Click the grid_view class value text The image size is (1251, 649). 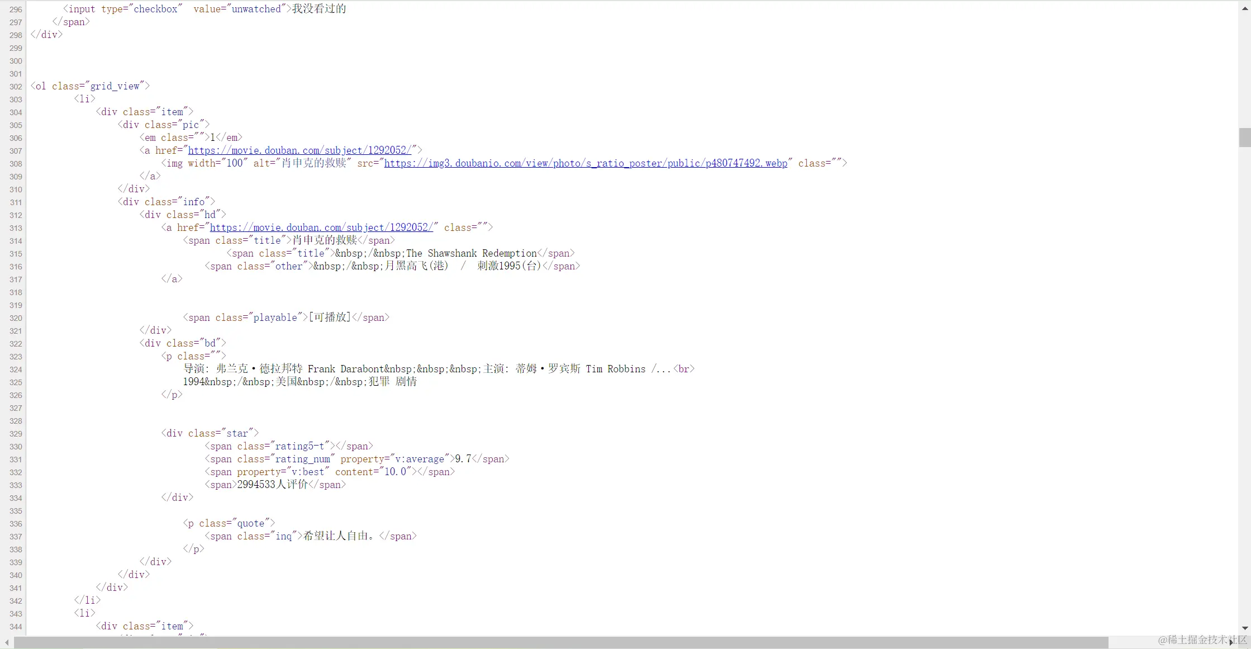tap(115, 86)
